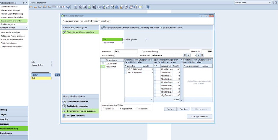Expand the Kostenstellen arrow inside the dialog
Image resolution: width=278 pixels, height=140 pixels.
[123, 43]
